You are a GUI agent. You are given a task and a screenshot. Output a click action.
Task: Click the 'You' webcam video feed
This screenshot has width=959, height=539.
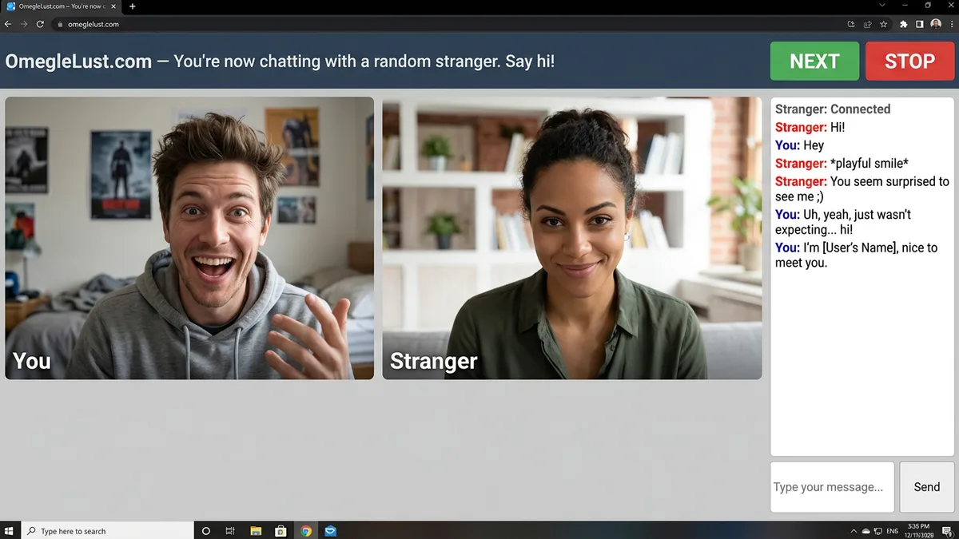pyautogui.click(x=189, y=238)
